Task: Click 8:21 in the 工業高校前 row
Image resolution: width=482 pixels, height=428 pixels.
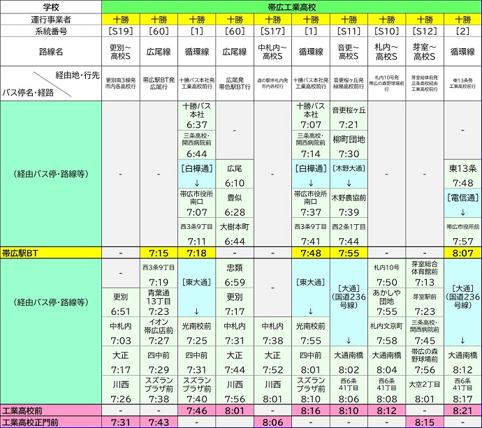Action: click(x=462, y=411)
